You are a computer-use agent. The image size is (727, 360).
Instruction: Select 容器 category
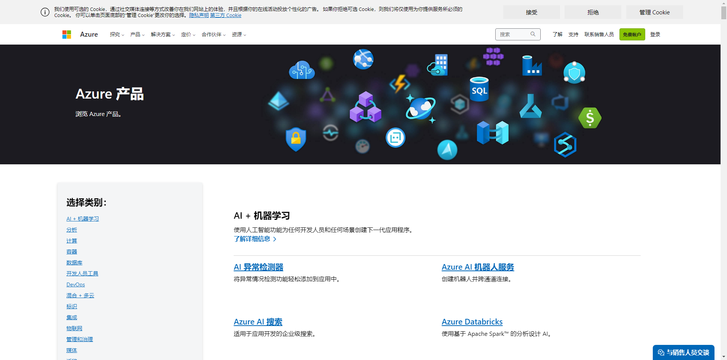tap(72, 252)
